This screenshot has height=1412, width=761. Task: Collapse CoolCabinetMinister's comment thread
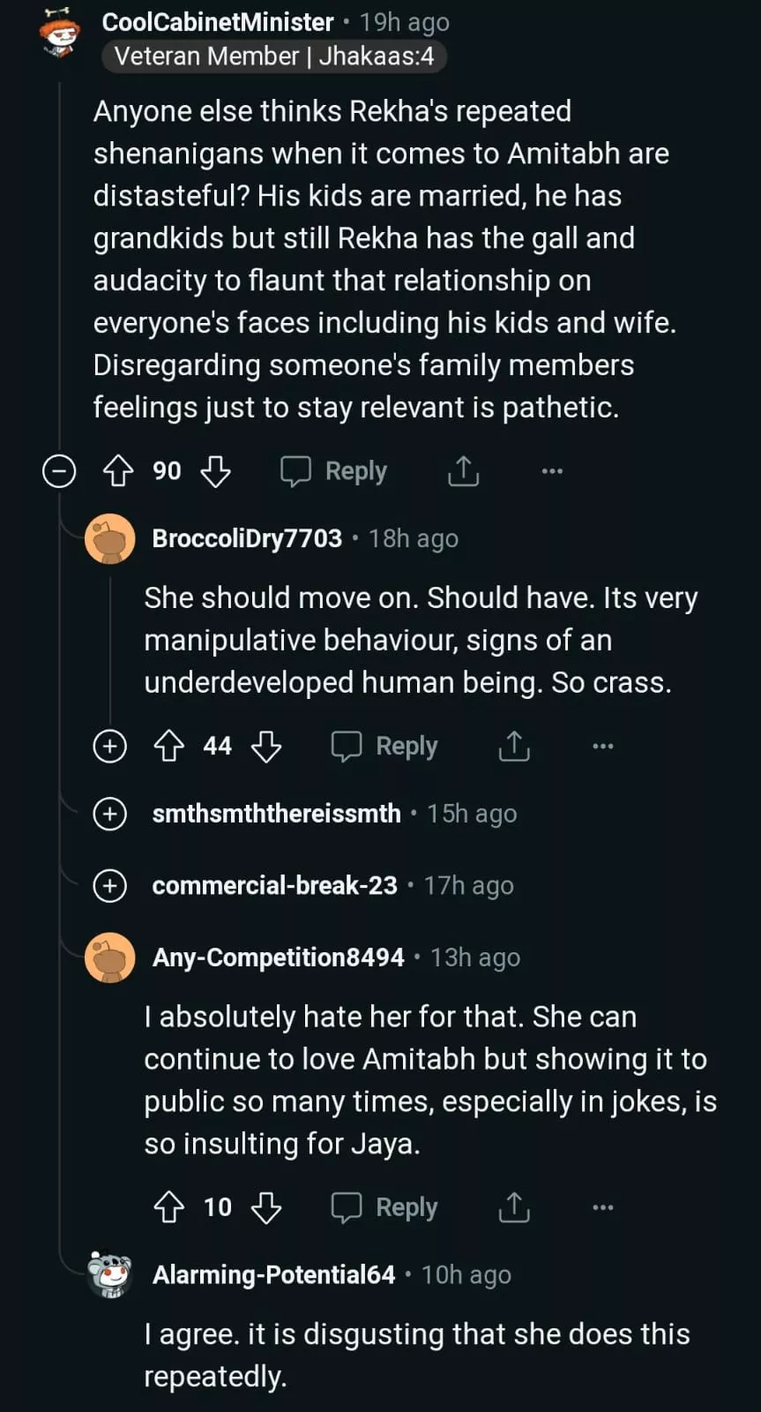click(59, 471)
